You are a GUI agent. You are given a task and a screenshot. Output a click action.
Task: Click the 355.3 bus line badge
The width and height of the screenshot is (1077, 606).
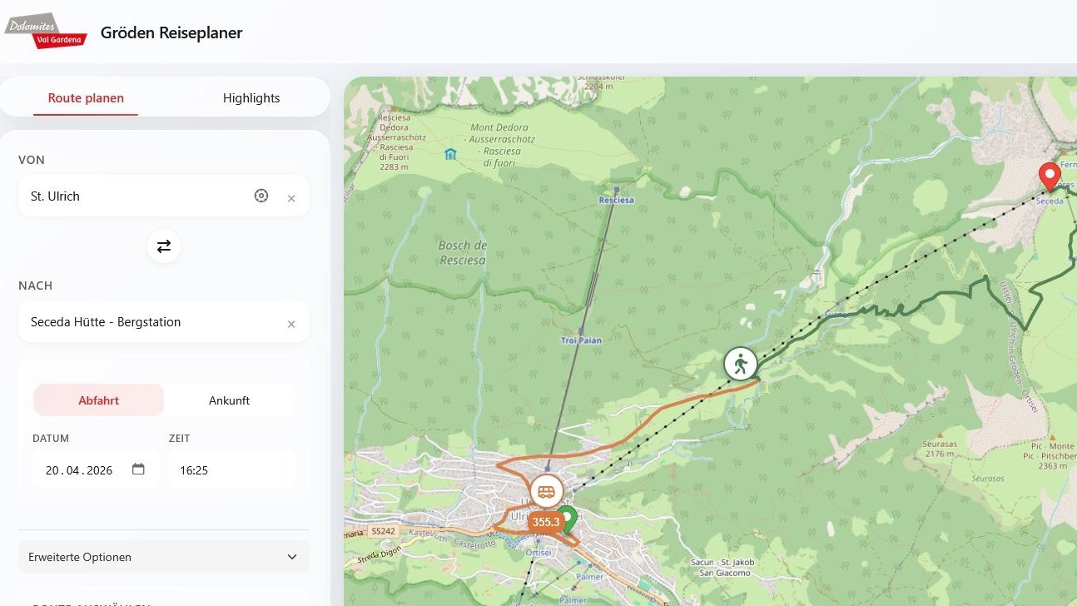click(x=545, y=522)
